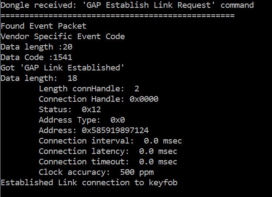Click the 'Data Code :1541' line

(x=36, y=57)
